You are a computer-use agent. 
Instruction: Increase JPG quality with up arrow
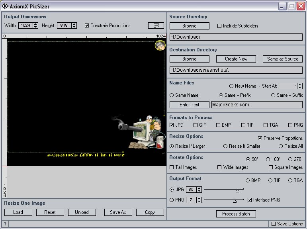(x=199, y=188)
